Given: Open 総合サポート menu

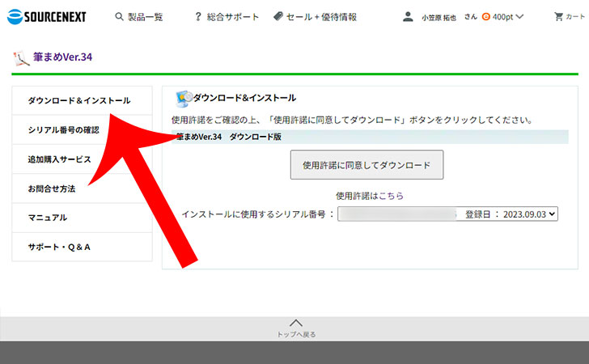Looking at the screenshot, I should pyautogui.click(x=233, y=17).
